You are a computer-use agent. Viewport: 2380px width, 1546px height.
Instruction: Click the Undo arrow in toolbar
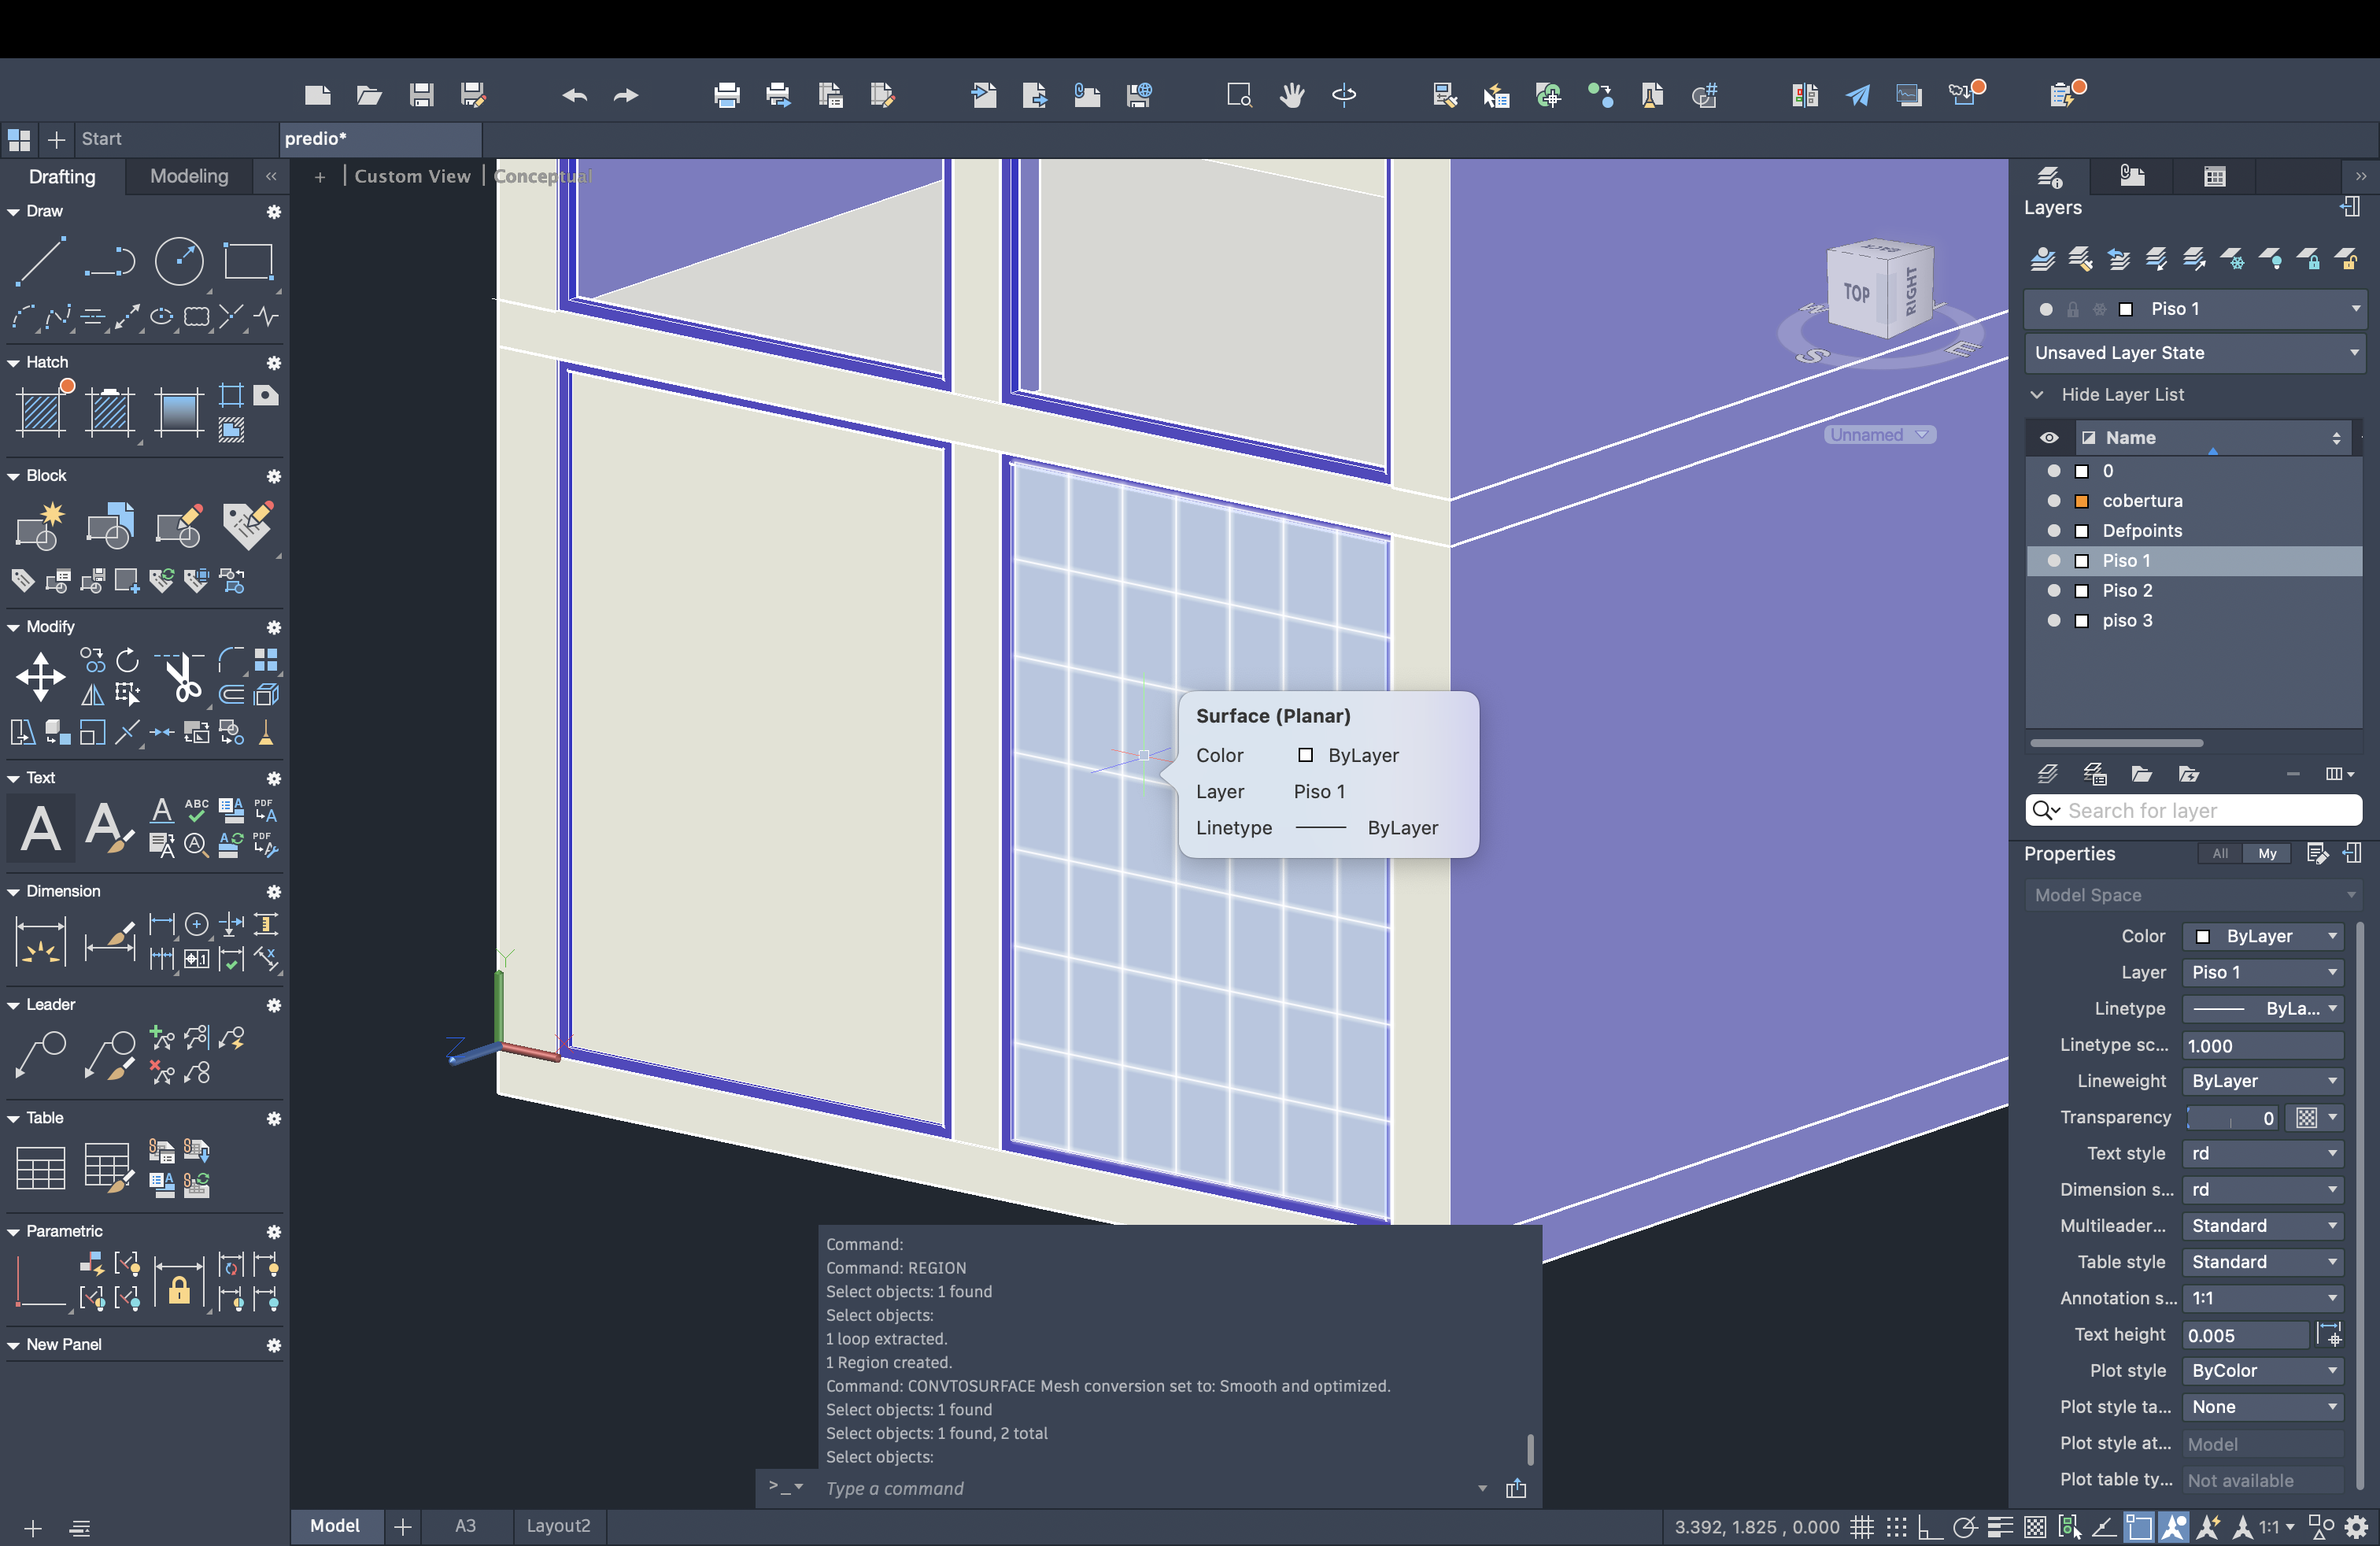click(x=574, y=95)
